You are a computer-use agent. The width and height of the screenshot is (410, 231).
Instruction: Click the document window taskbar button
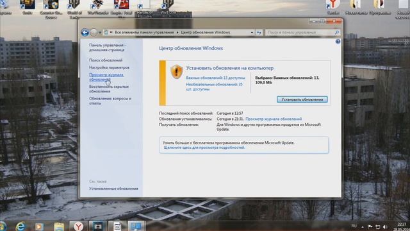coord(117,226)
